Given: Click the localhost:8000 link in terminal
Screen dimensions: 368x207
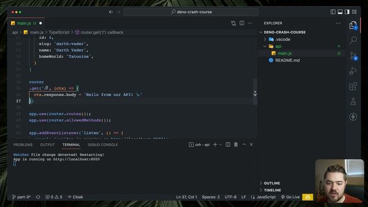Looking at the screenshot, I should (x=76, y=159).
